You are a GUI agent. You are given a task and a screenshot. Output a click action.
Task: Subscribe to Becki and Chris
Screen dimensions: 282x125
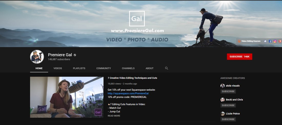click(x=228, y=105)
